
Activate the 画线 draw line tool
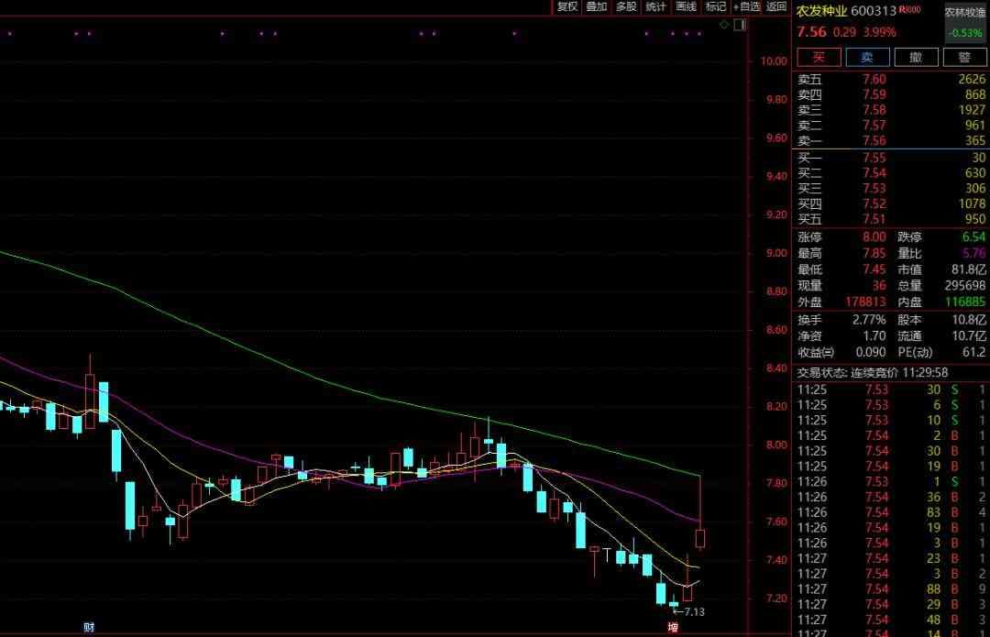[686, 6]
